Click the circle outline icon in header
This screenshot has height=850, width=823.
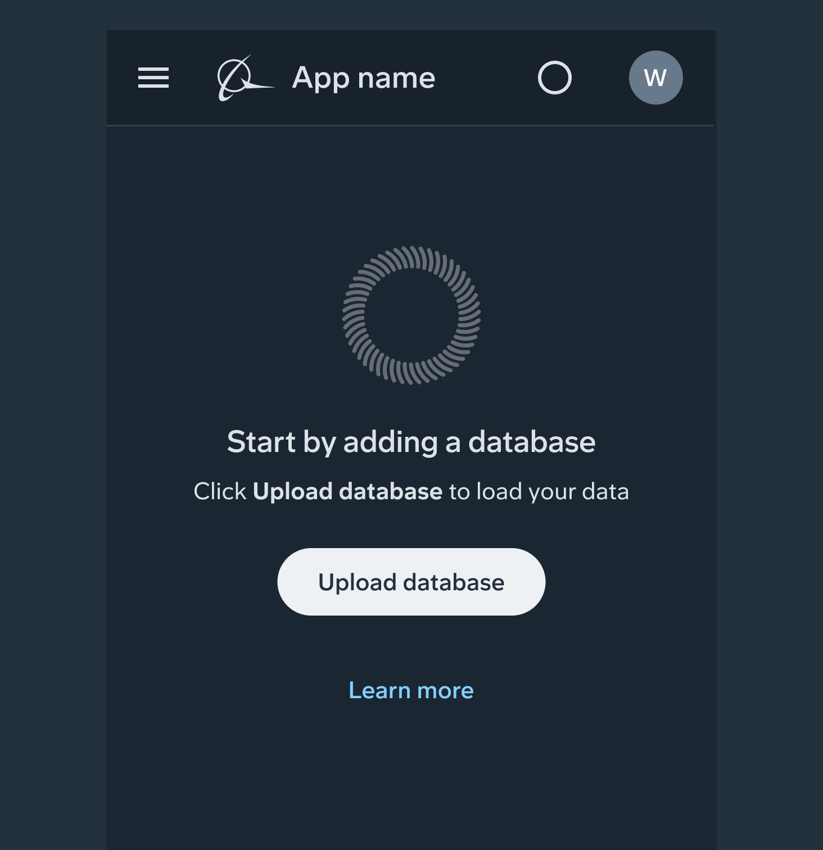tap(554, 78)
